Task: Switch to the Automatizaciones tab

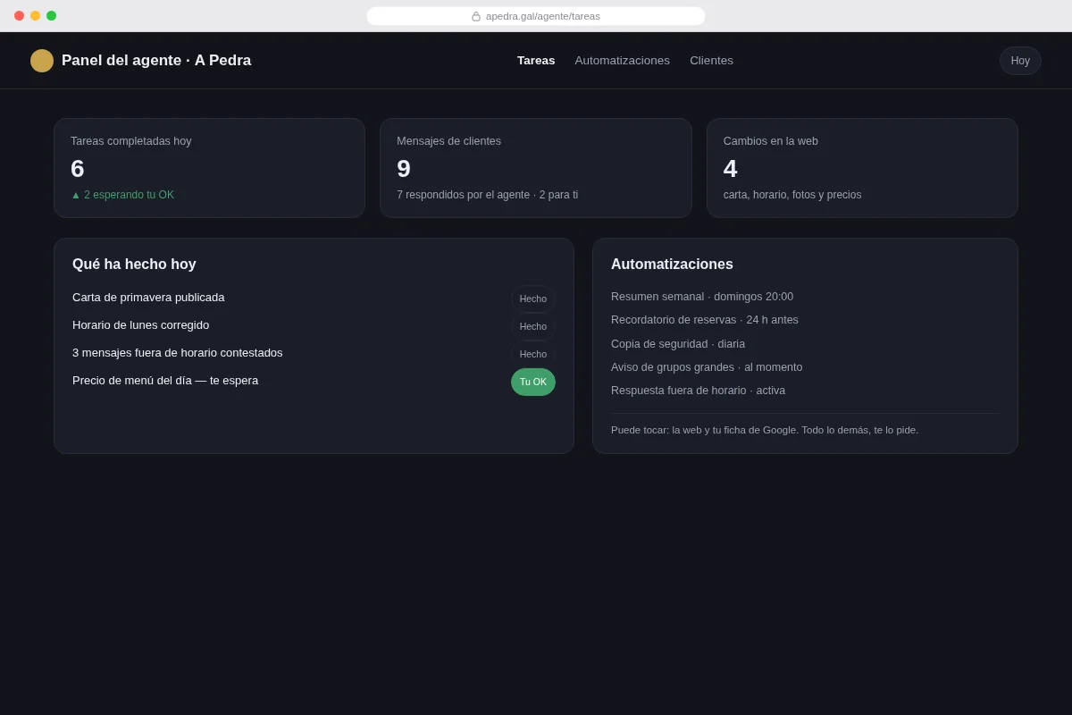Action: click(623, 61)
